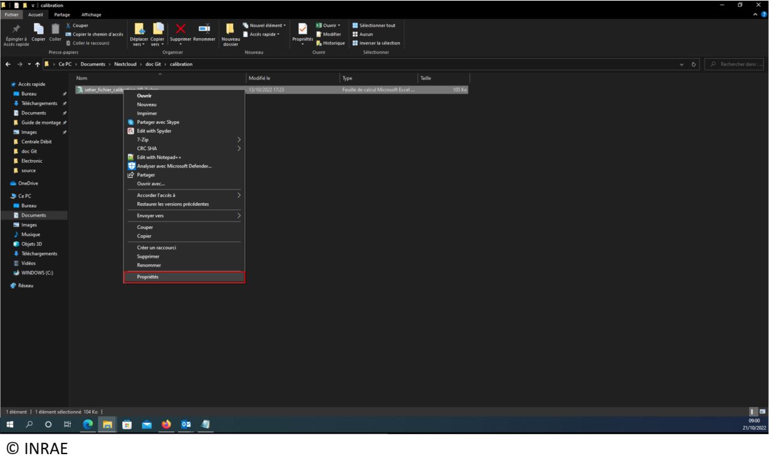Open the Nouvel élément dropdown

pyautogui.click(x=263, y=25)
